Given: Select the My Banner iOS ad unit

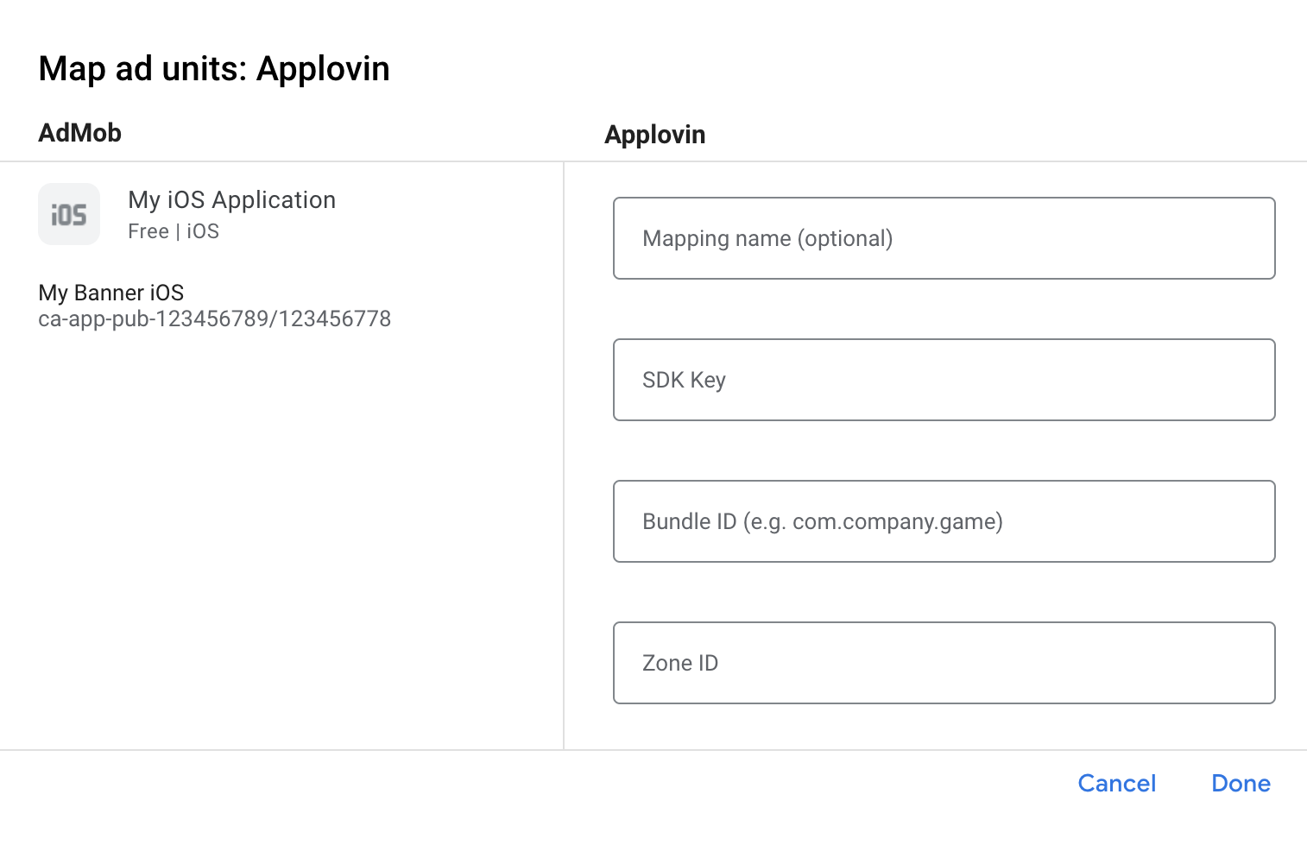Looking at the screenshot, I should coord(110,293).
